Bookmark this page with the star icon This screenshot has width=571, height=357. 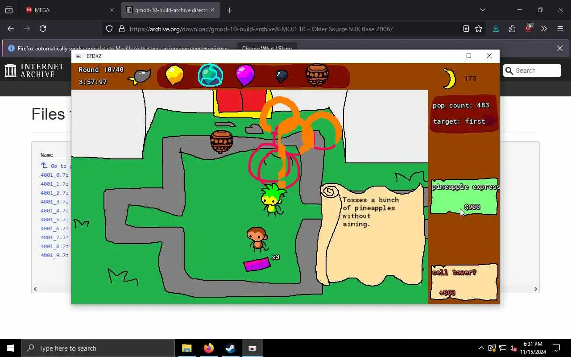(x=479, y=29)
